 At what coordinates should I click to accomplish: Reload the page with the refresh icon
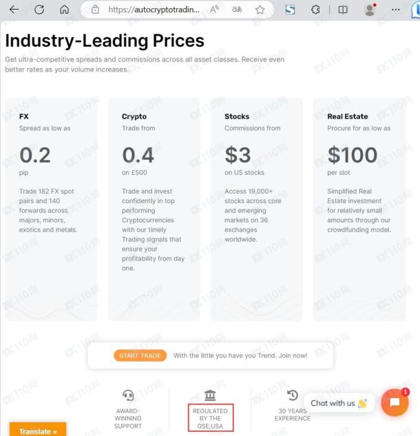(x=39, y=10)
